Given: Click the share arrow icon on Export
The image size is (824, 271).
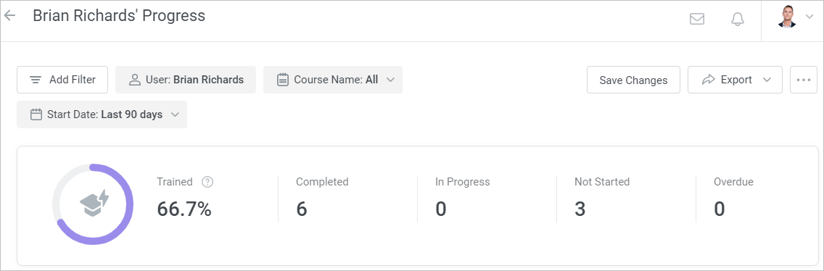Looking at the screenshot, I should point(709,80).
